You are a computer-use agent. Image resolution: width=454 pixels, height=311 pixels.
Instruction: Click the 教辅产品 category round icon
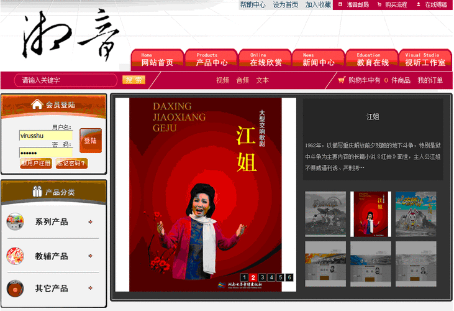point(15,256)
